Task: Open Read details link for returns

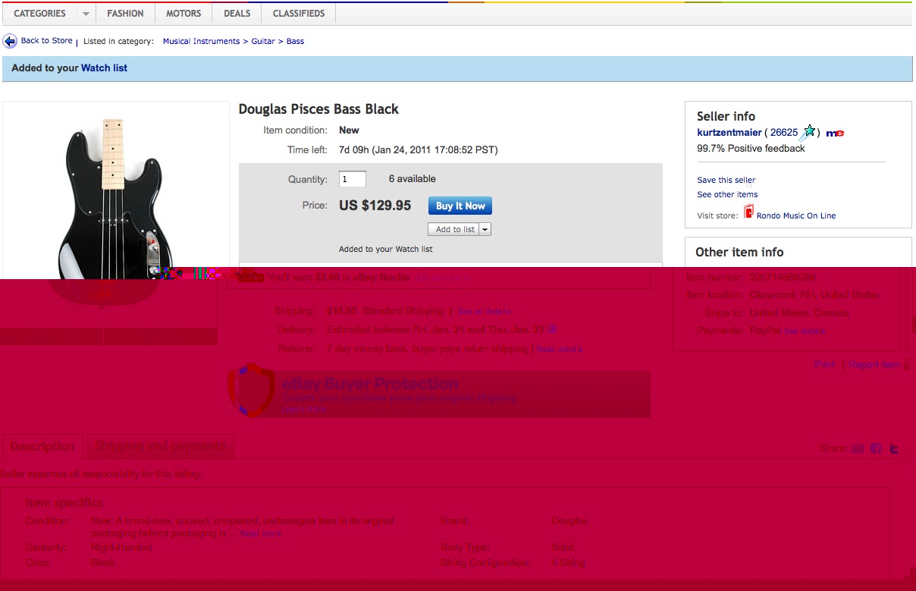Action: 560,349
